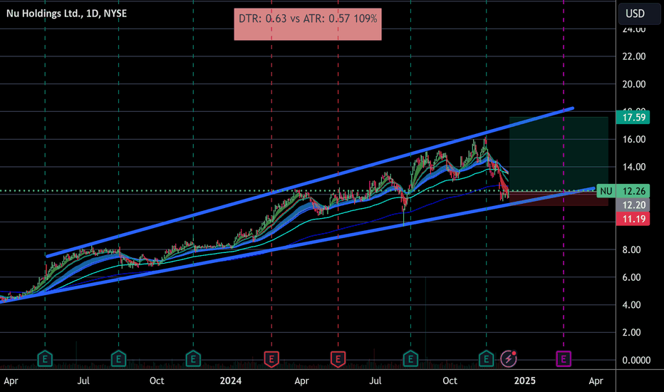
Task: Click the green NU symbol tag on the price line
Action: [x=606, y=191]
